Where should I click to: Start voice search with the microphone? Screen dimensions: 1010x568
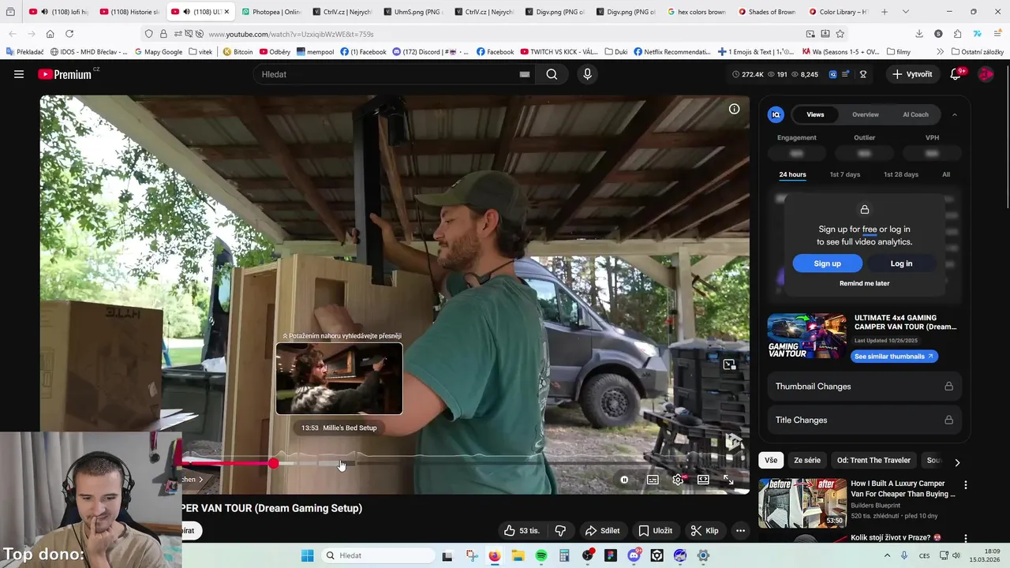[x=587, y=74]
